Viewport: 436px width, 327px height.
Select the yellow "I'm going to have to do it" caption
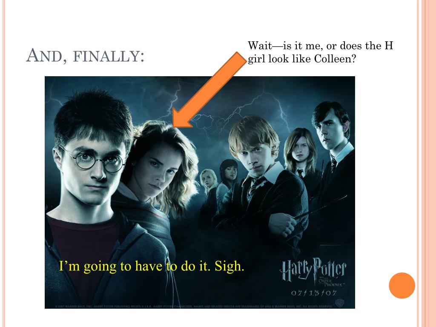152,266
